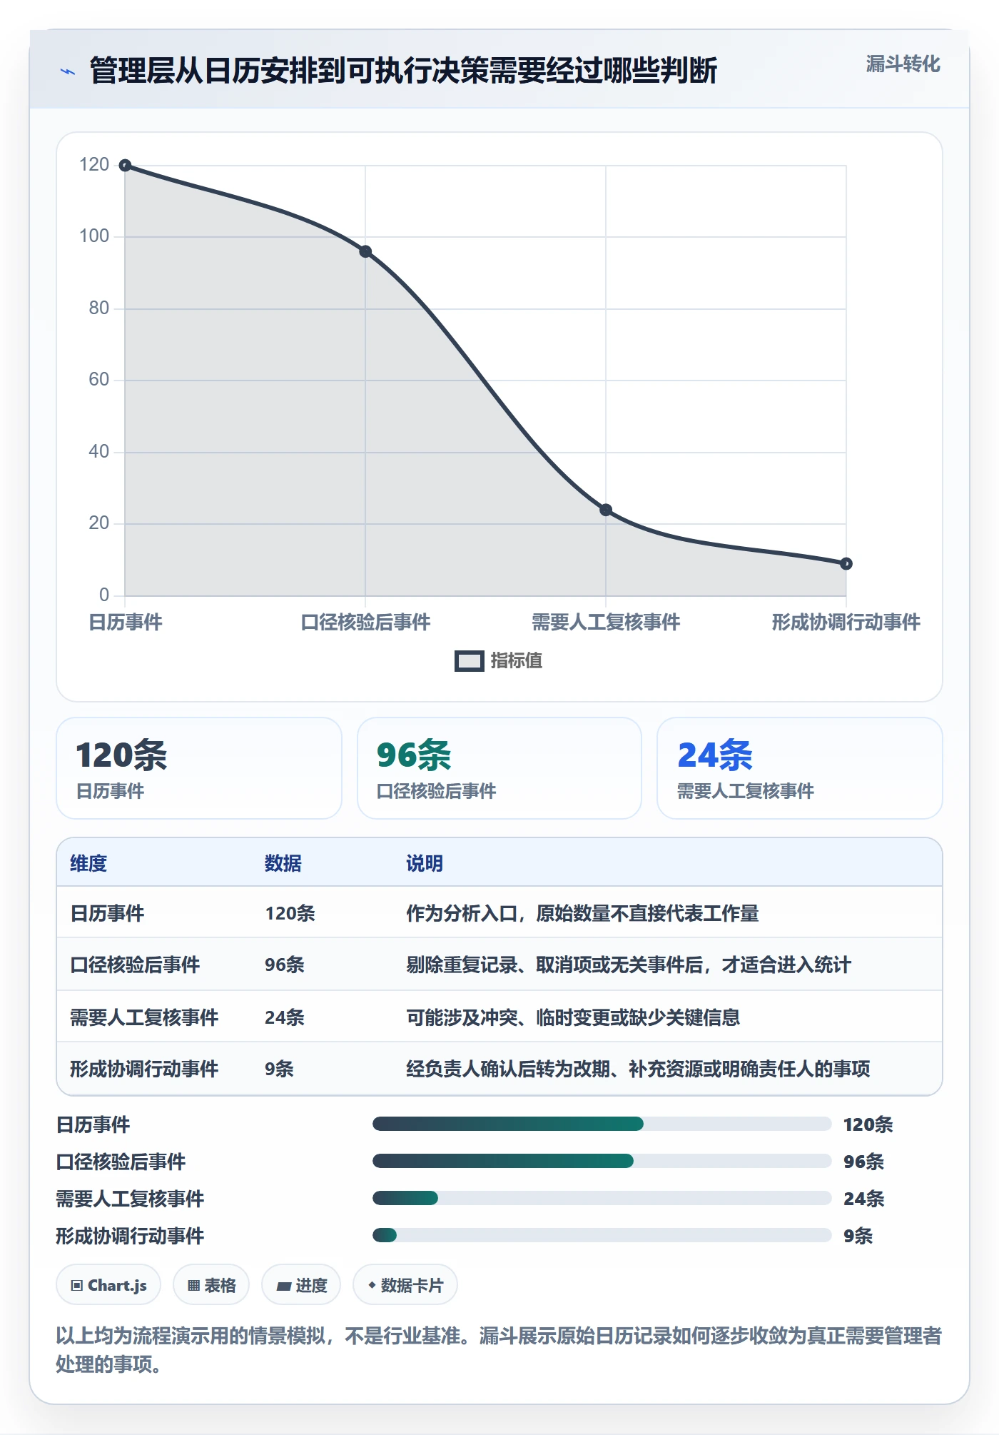
Task: Select the 日历事件 table row label
Action: 107,913
